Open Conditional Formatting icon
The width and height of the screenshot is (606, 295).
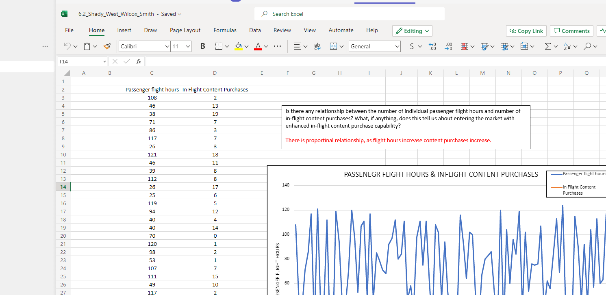(x=464, y=46)
